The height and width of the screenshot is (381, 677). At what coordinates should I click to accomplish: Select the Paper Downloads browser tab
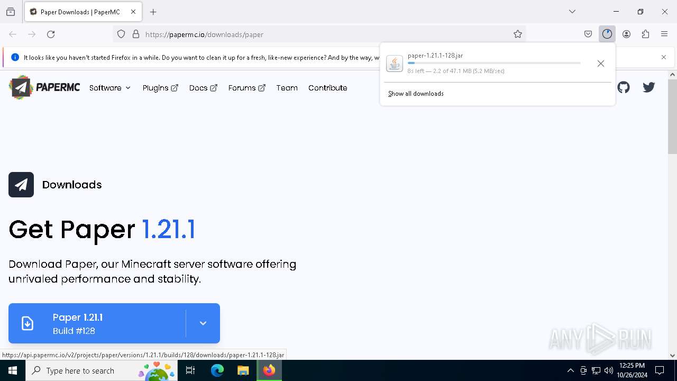pyautogui.click(x=83, y=12)
